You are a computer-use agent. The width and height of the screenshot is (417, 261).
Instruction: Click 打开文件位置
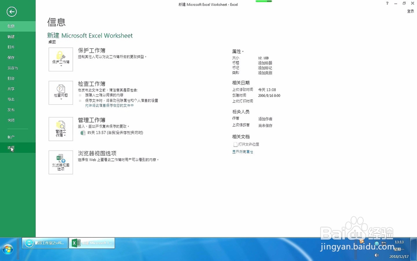pos(246,144)
